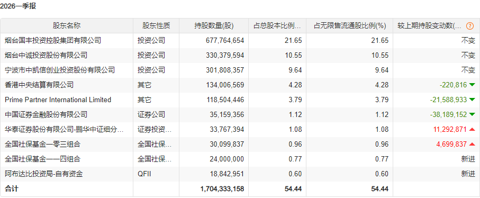Screen dimensions: 480x198
Task: Click holding amount 134,006,569
Action: (225, 85)
